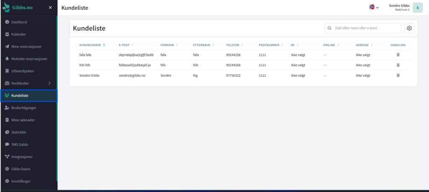Screen dimensions: 429x192
Task: Sort by Visningsnavn column arrow
Action: pyautogui.click(x=104, y=45)
